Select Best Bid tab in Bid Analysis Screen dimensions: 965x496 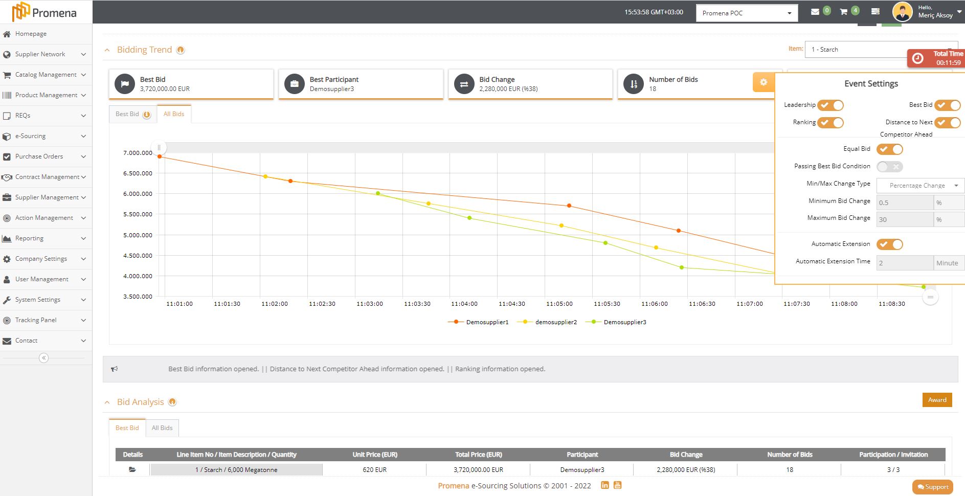tap(127, 428)
